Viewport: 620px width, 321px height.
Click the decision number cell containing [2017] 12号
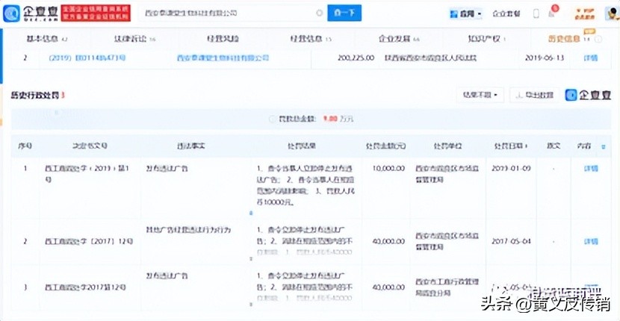(x=90, y=241)
